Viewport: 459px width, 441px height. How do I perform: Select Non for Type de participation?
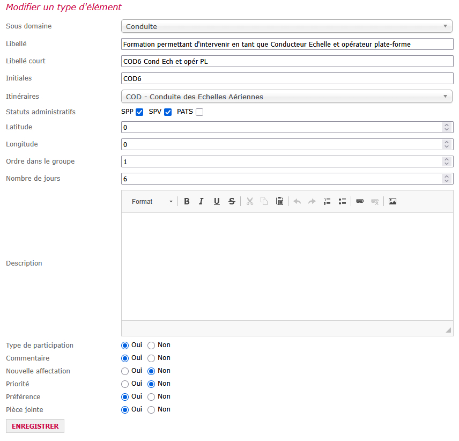151,346
